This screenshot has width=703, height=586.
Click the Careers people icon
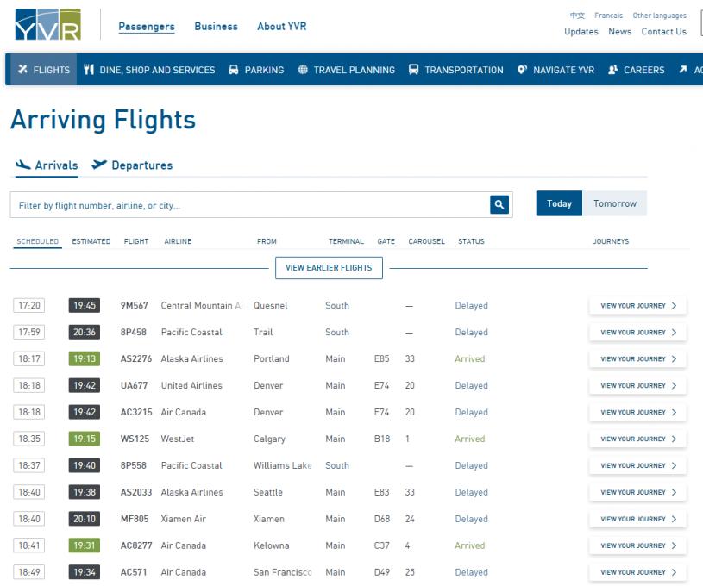tap(613, 70)
